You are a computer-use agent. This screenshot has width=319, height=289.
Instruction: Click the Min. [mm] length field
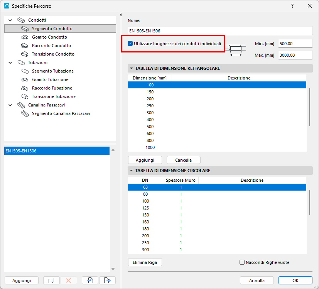click(x=295, y=44)
